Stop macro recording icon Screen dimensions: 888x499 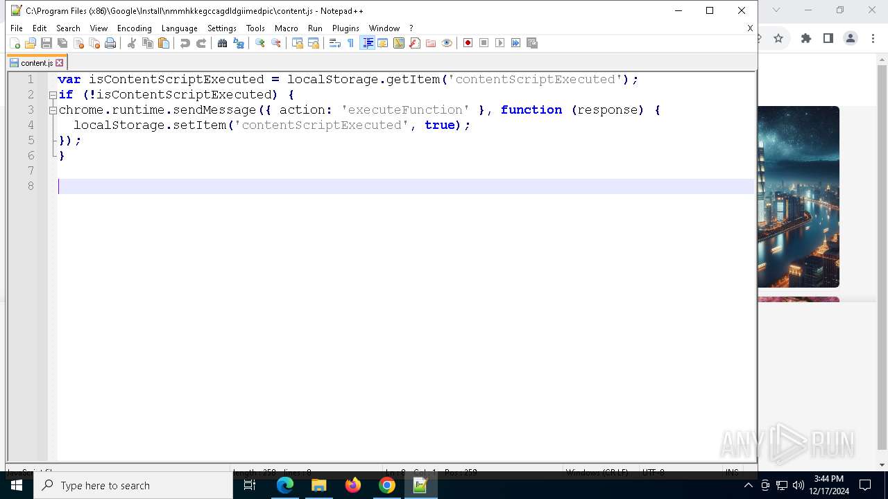tap(484, 43)
